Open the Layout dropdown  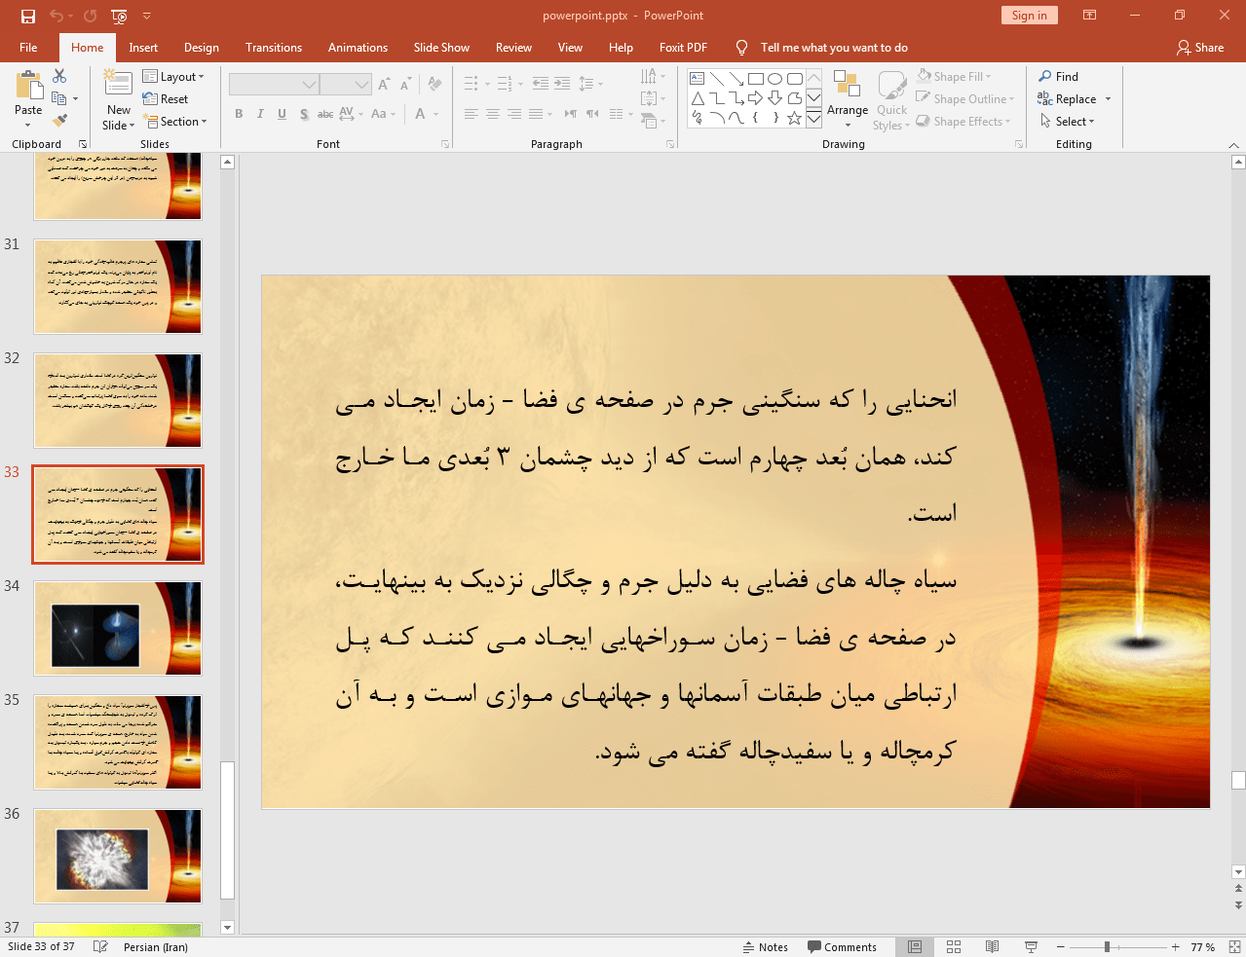pos(173,77)
